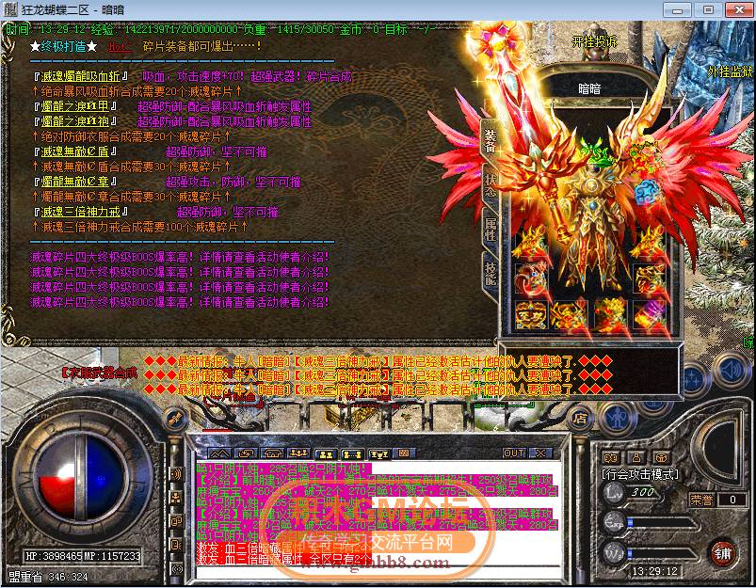Click the 烛龙之泪甲 armor link
This screenshot has width=756, height=588.
point(74,106)
